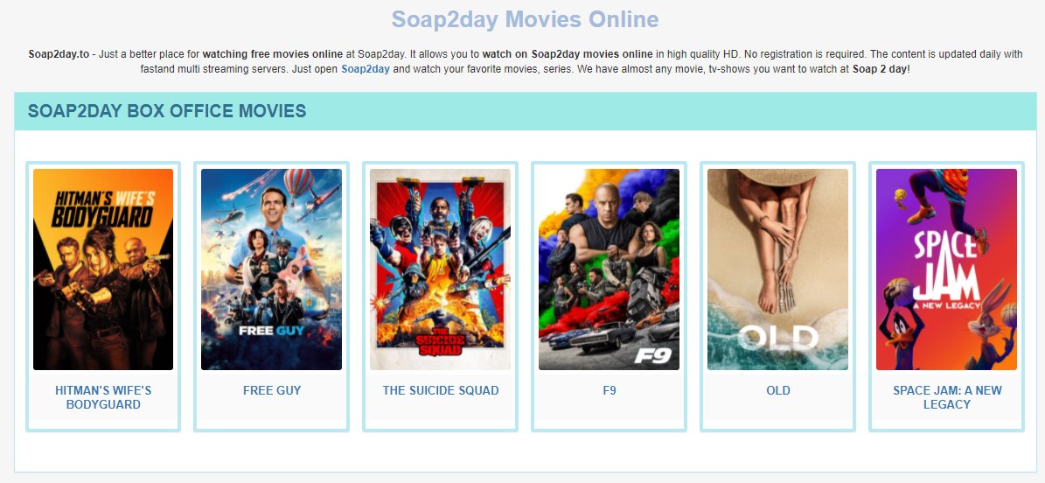Click the bold 'watching free movies online' text
1045x483 pixels.
pyautogui.click(x=273, y=55)
